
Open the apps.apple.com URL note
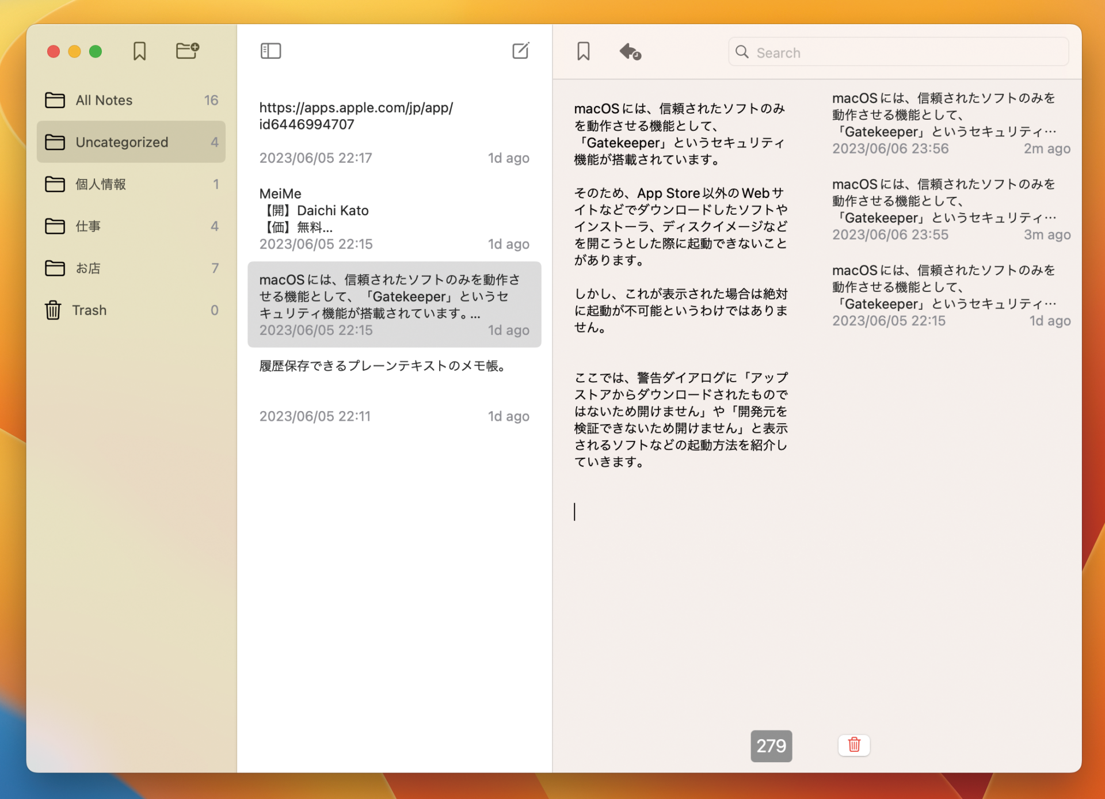[394, 132]
